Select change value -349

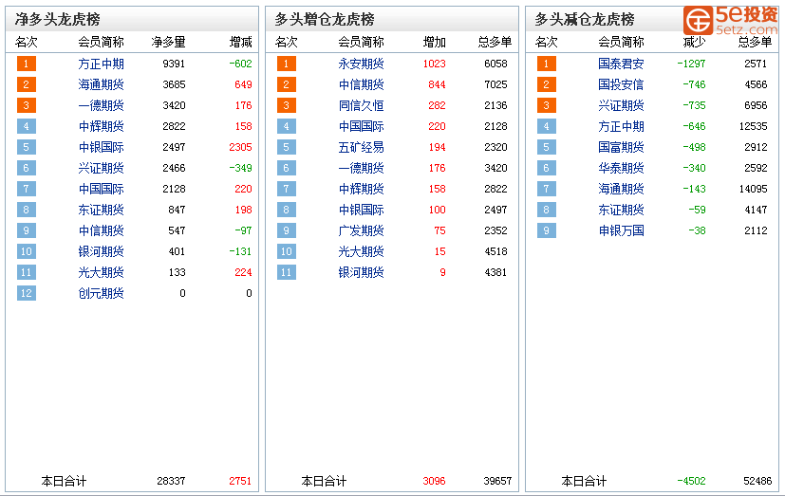pos(240,168)
